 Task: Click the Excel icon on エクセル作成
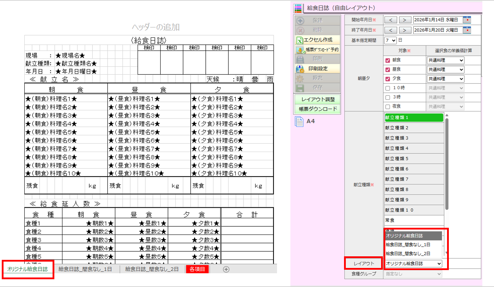click(x=300, y=40)
